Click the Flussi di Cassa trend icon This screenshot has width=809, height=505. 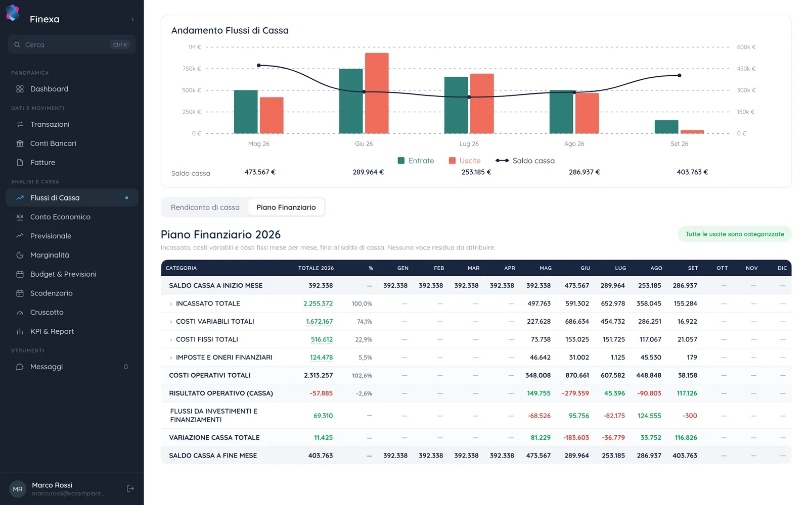(20, 198)
